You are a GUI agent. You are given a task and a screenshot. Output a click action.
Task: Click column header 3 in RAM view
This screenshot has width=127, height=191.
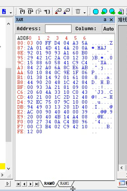[x=57, y=38]
